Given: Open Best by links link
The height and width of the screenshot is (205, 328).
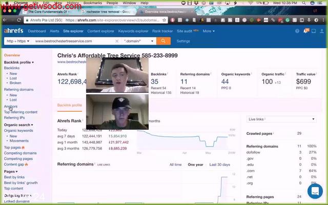Looking at the screenshot, I should click(14, 177).
